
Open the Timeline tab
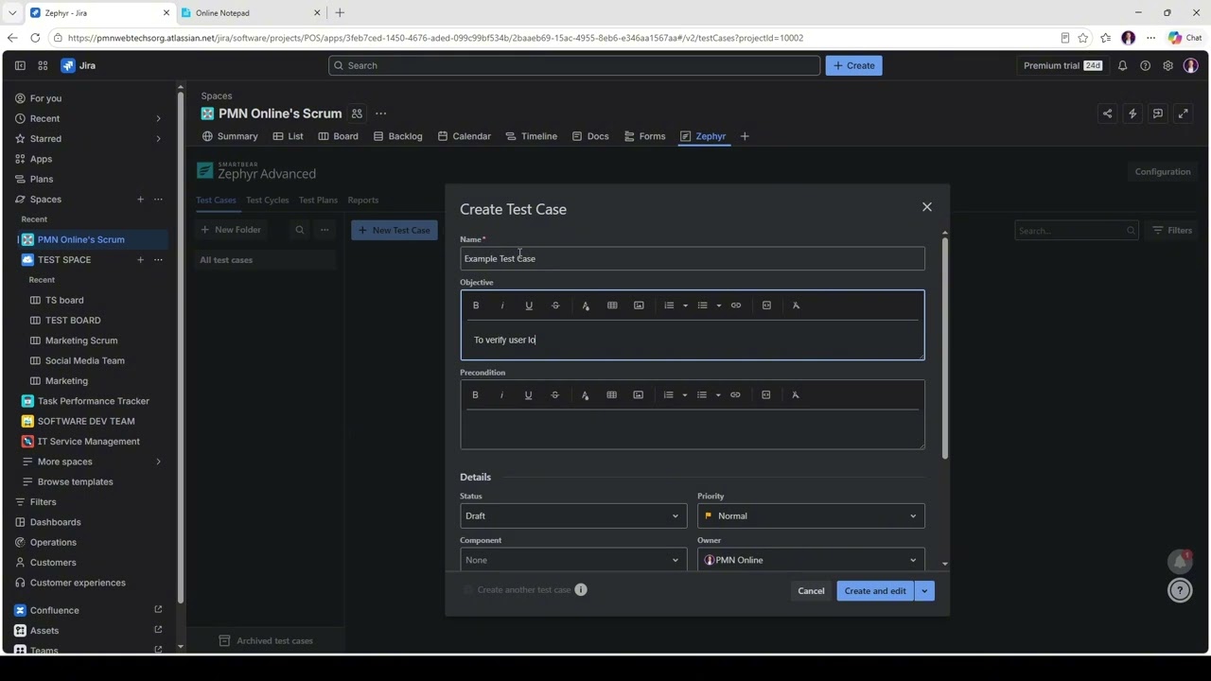click(x=531, y=136)
